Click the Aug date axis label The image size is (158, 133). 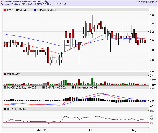point(134,130)
